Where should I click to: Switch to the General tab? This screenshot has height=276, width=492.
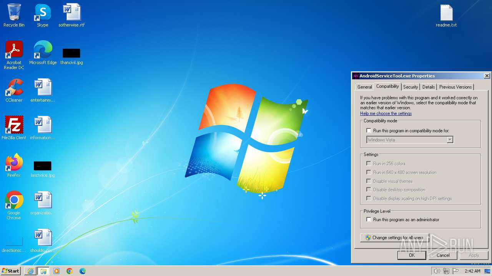coord(364,87)
